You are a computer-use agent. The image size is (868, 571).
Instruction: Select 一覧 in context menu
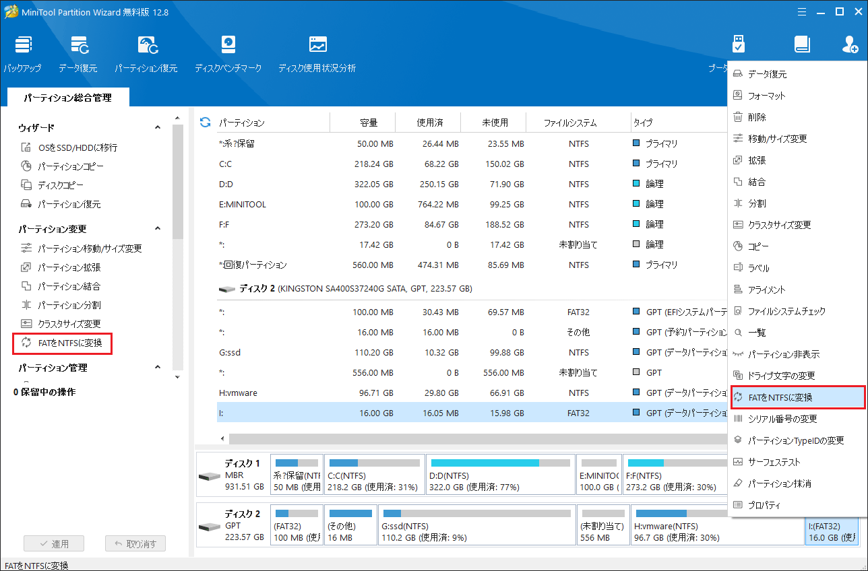pos(797,333)
